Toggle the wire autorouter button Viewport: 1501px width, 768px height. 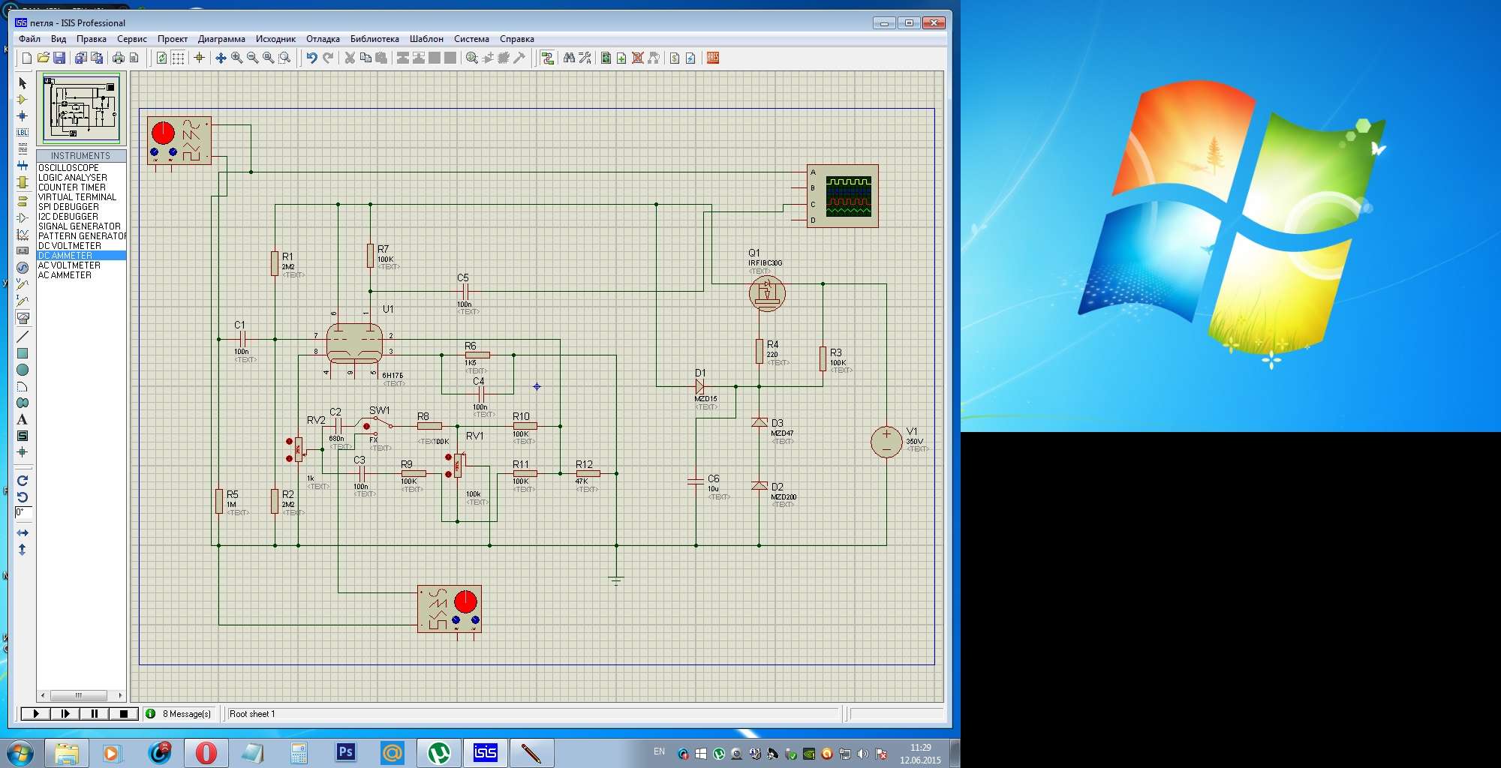(x=548, y=58)
